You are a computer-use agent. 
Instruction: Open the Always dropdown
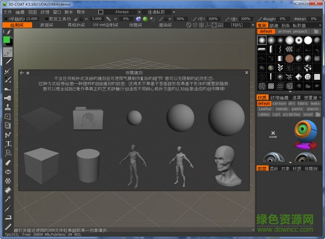coord(124,12)
